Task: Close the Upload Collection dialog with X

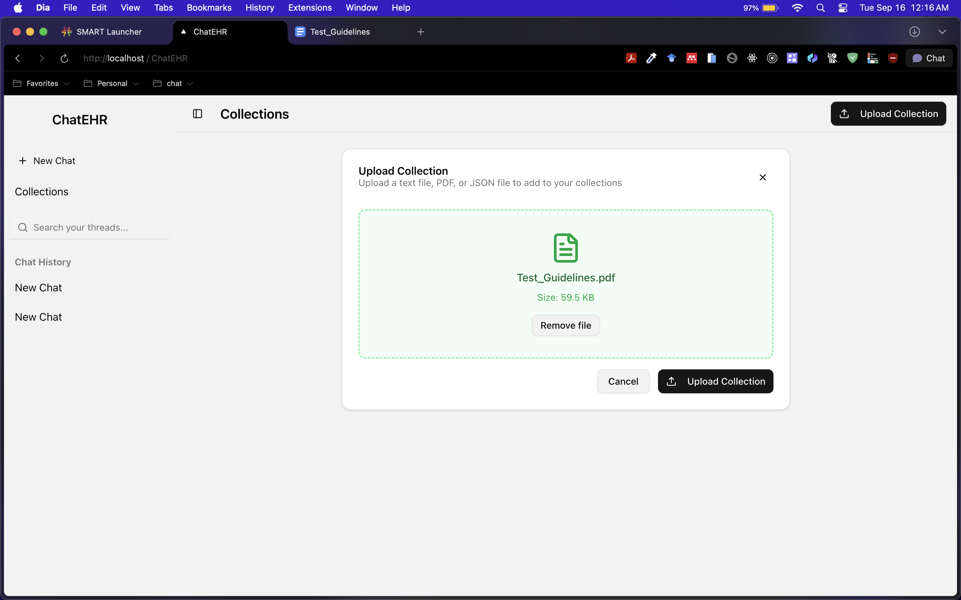Action: [x=762, y=177]
